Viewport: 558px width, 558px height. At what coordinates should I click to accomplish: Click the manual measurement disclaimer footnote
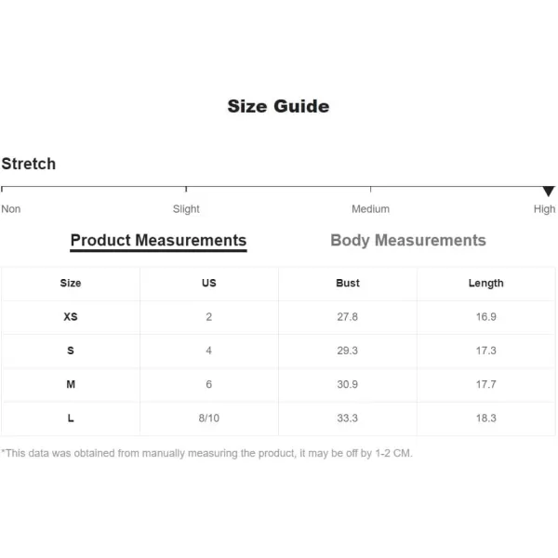pos(206,453)
